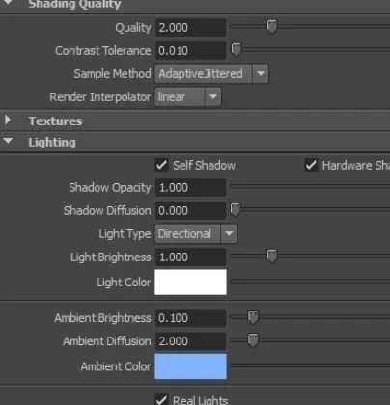390x405 pixels.
Task: Click the Textures section title
Action: click(55, 121)
